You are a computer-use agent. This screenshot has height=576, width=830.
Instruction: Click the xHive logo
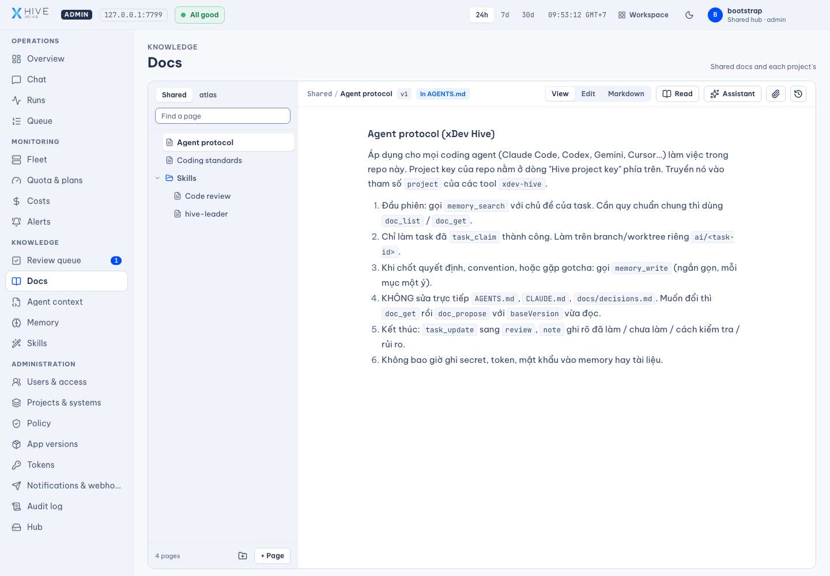point(30,13)
